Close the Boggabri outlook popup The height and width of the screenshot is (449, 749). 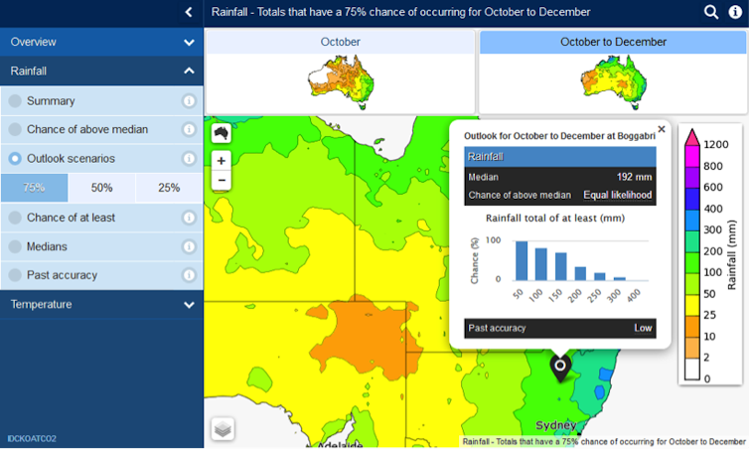(x=662, y=129)
